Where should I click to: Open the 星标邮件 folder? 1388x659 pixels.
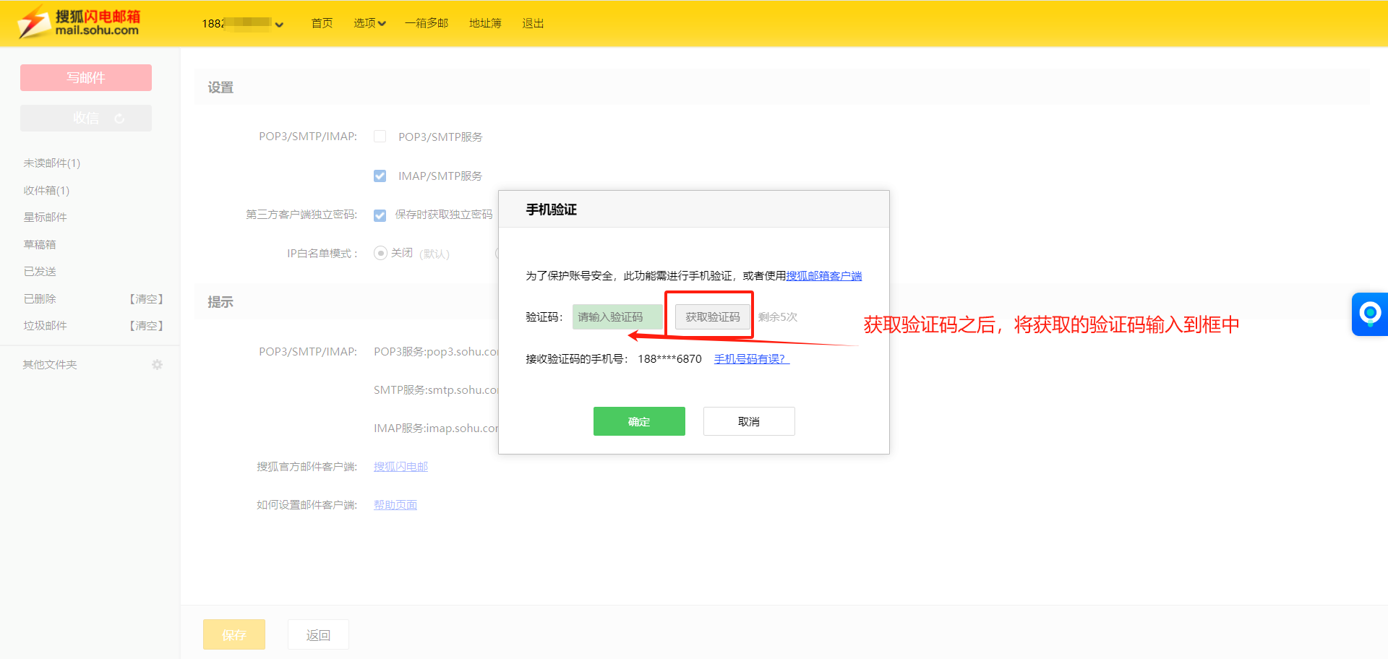pos(45,217)
